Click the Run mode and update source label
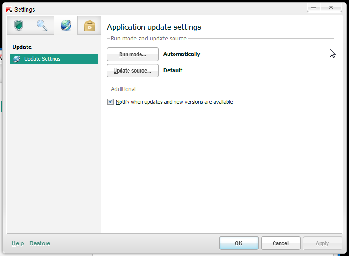Screen dimensions: 349x256 coord(148,39)
